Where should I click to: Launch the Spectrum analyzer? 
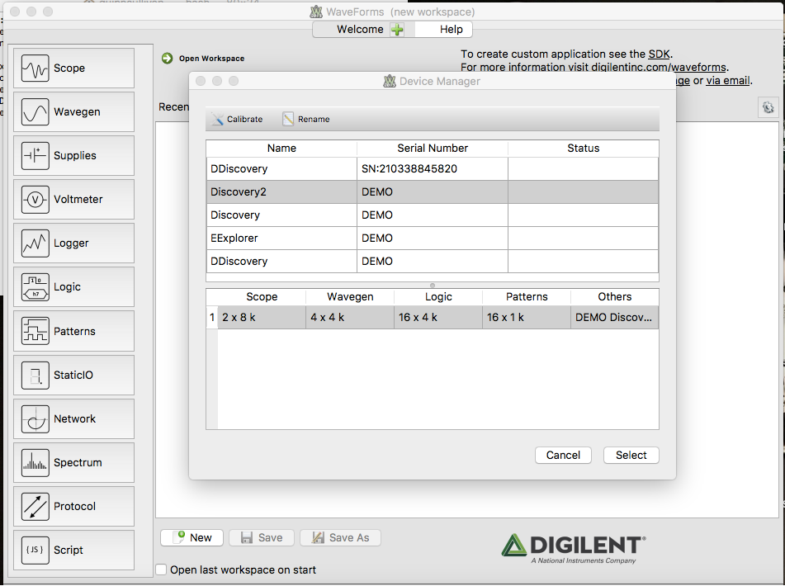[x=74, y=462]
